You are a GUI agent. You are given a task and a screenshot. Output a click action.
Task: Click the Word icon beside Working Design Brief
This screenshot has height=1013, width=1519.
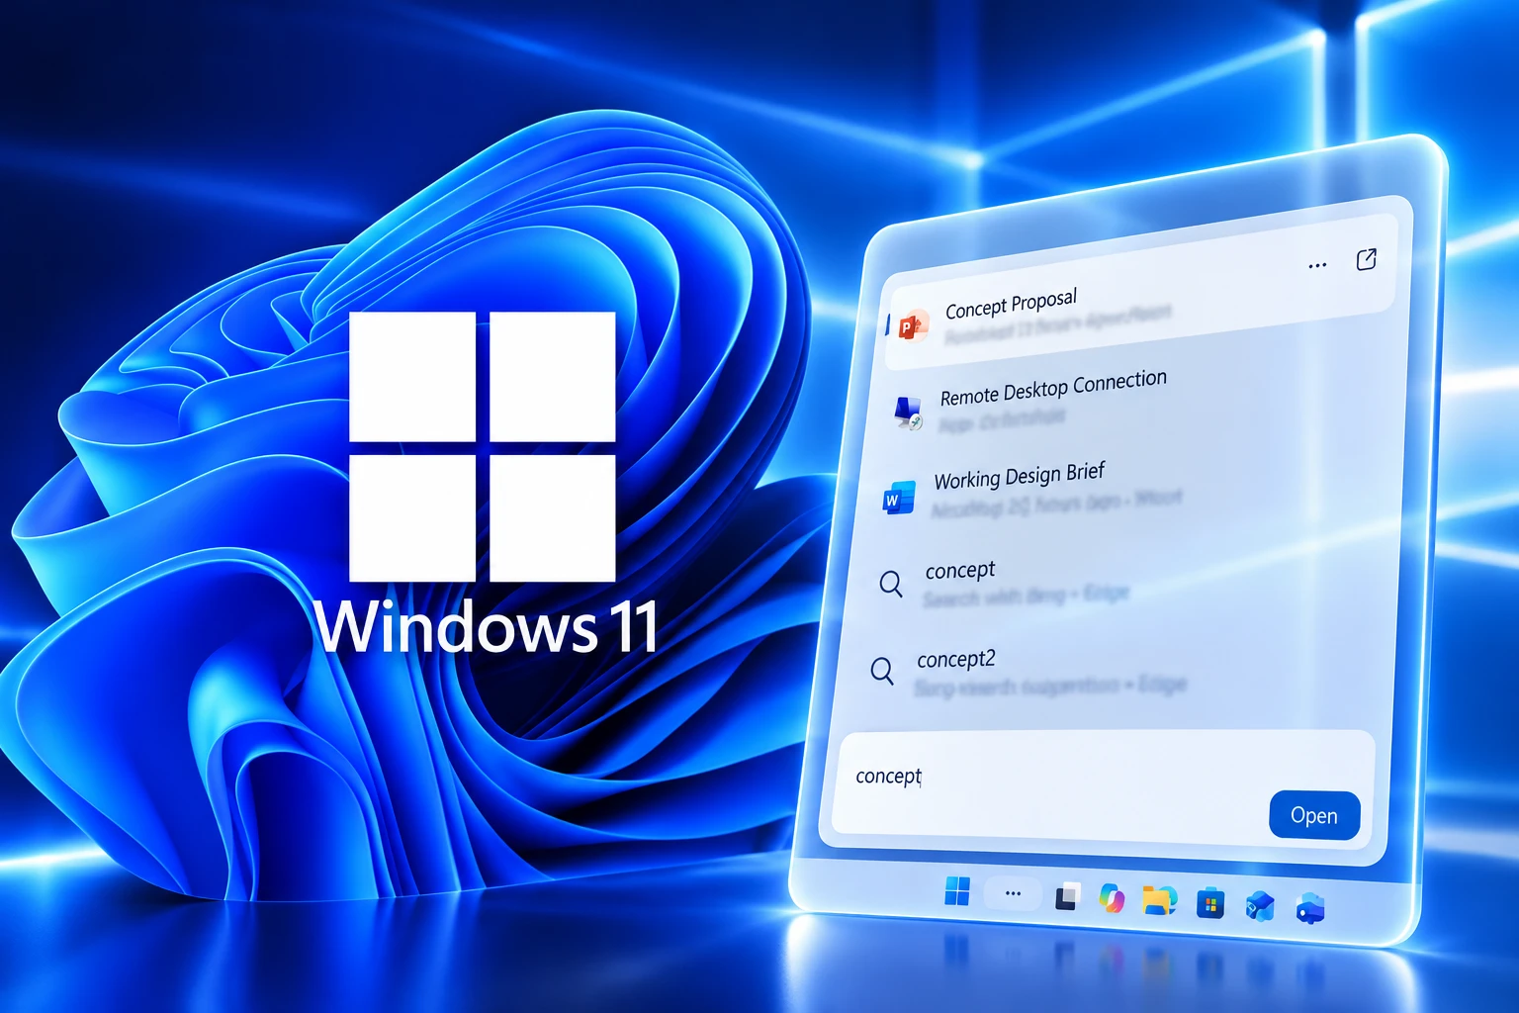899,498
